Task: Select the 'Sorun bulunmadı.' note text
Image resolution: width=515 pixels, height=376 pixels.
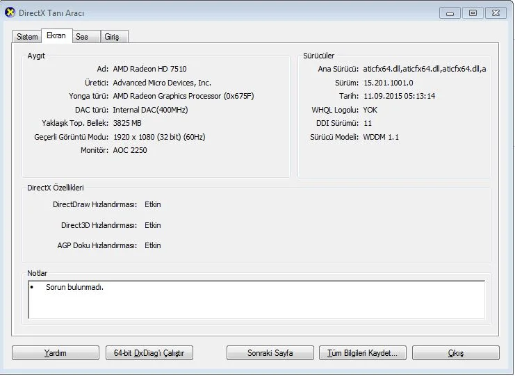Action: 74,287
